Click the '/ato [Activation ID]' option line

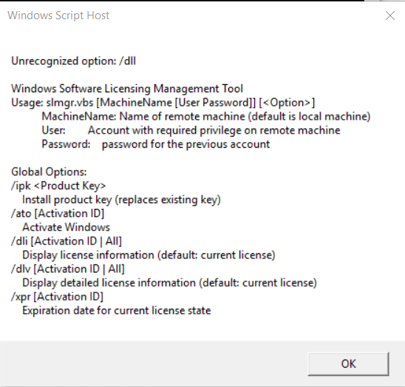58,213
